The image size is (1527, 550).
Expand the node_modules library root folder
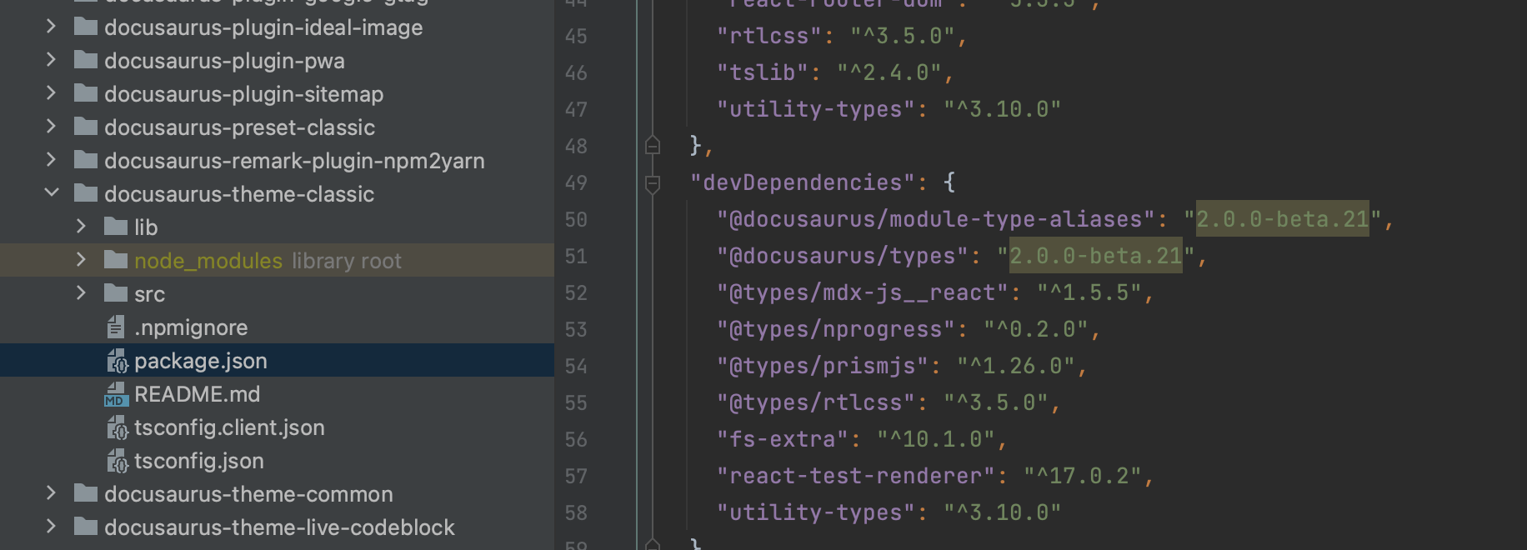pos(81,260)
